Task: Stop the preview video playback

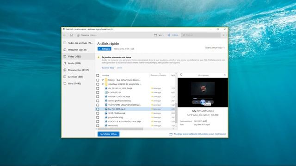Action: click(196, 102)
